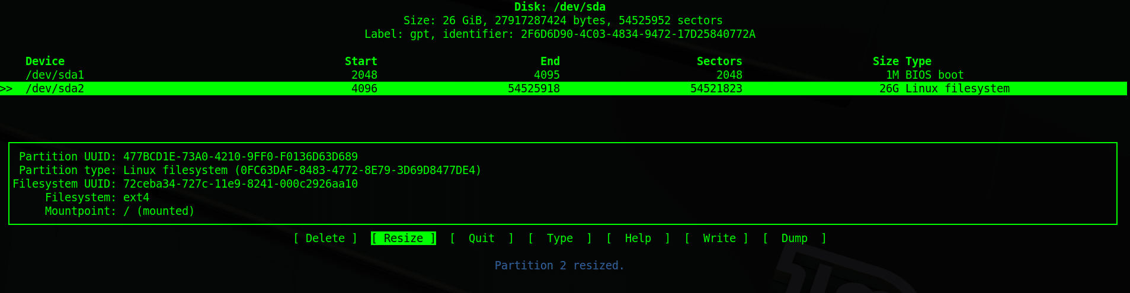
Task: Click the BIOS boot type entry
Action: point(934,75)
